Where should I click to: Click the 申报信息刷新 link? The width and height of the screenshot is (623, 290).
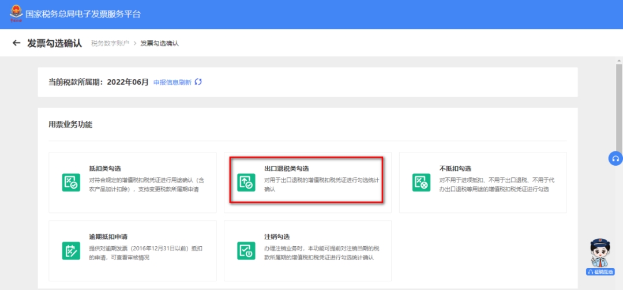coord(172,82)
